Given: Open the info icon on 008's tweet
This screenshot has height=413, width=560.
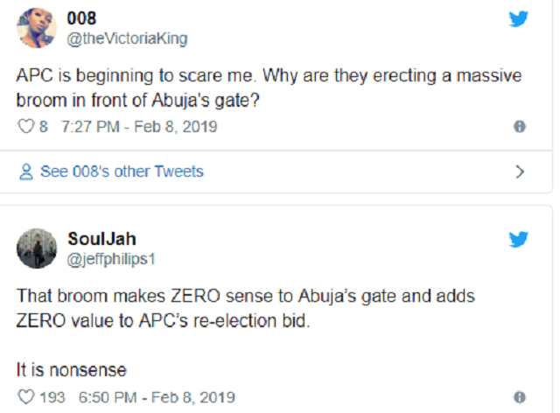Looking at the screenshot, I should pyautogui.click(x=519, y=127).
